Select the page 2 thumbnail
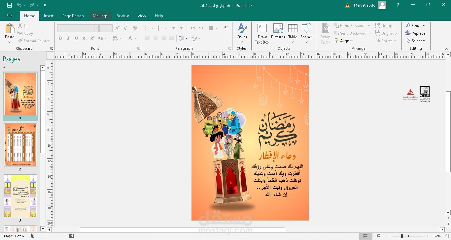This screenshot has height=240, width=451. [x=20, y=145]
